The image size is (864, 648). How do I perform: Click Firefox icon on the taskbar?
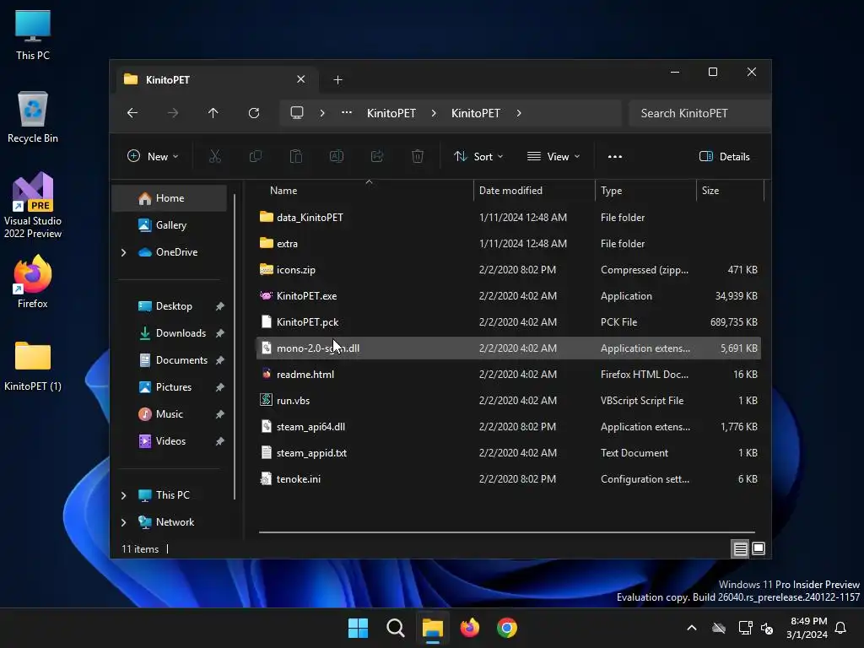470,628
